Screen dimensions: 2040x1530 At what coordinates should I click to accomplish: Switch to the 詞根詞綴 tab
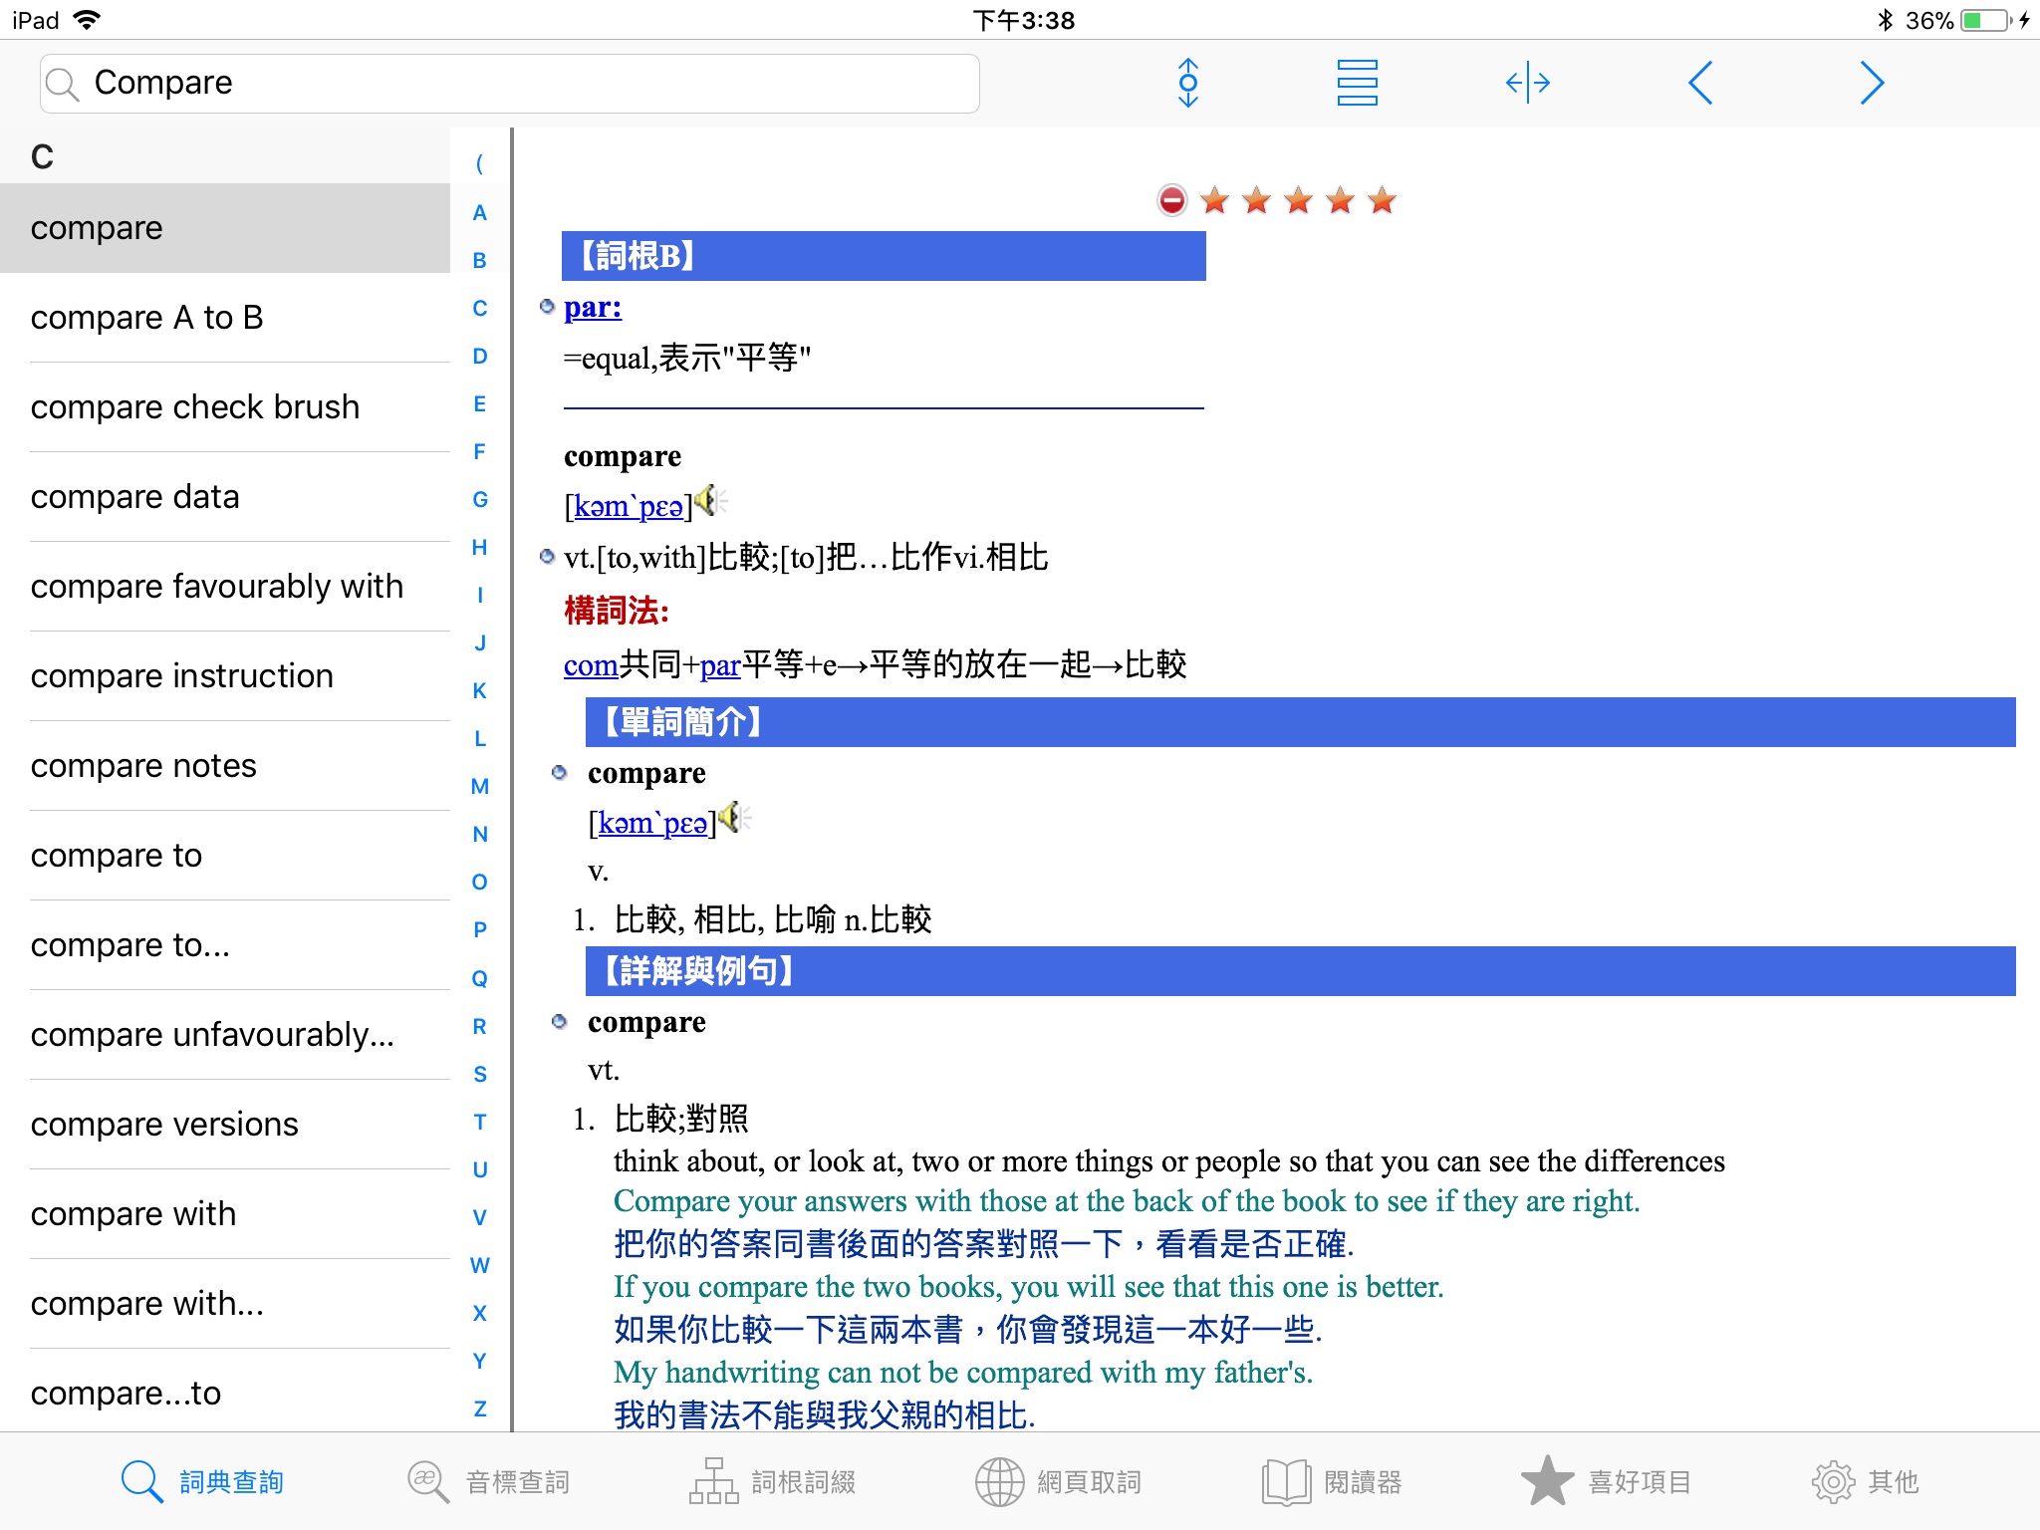773,1481
